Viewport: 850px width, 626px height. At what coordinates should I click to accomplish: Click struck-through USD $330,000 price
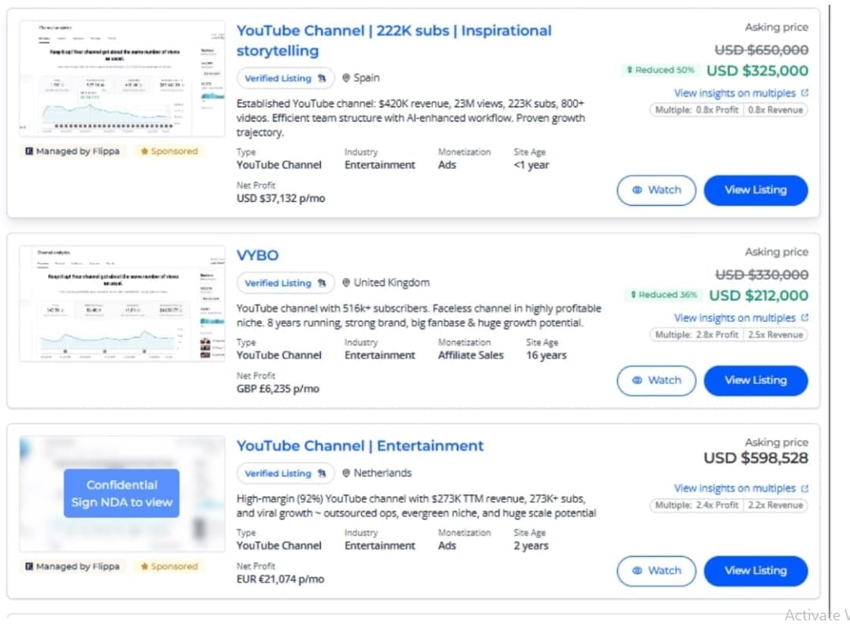tap(762, 275)
